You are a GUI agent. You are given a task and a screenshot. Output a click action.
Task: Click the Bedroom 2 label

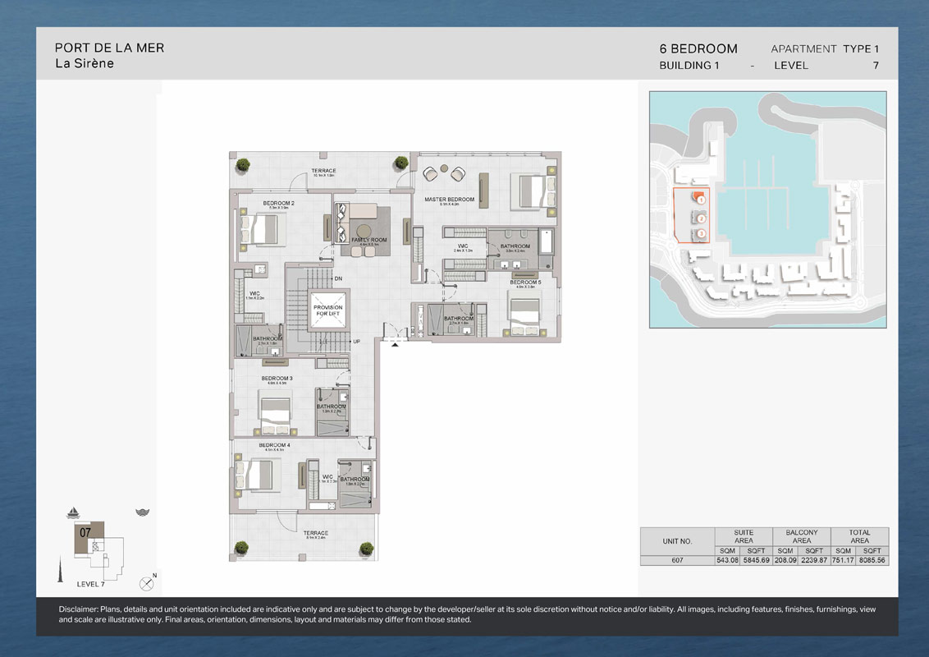pos(278,203)
